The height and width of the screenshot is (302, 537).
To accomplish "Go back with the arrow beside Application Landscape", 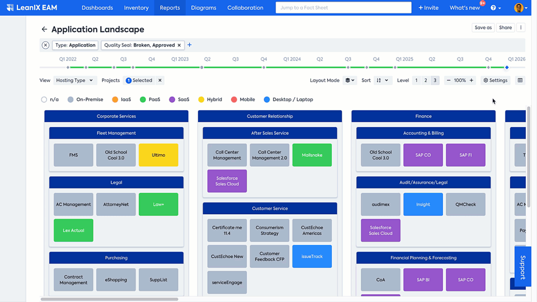I will (x=44, y=30).
